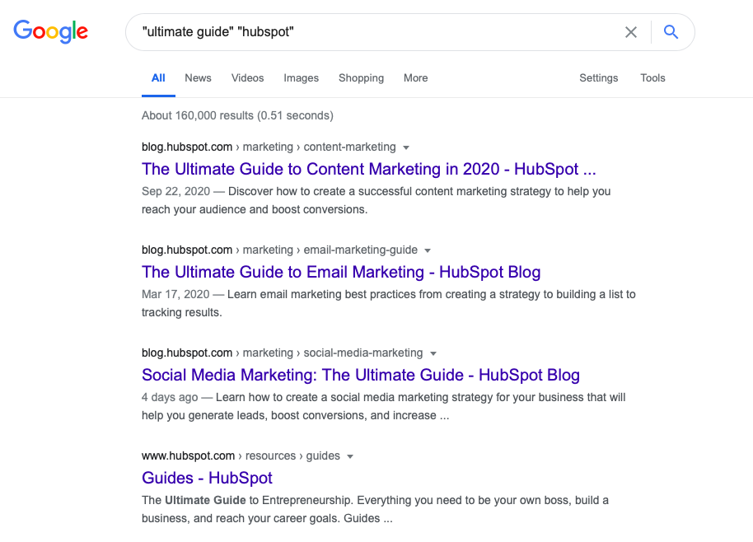Screen dimensions: 753x542
Task: Clear the search box with X icon
Action: pyautogui.click(x=631, y=32)
